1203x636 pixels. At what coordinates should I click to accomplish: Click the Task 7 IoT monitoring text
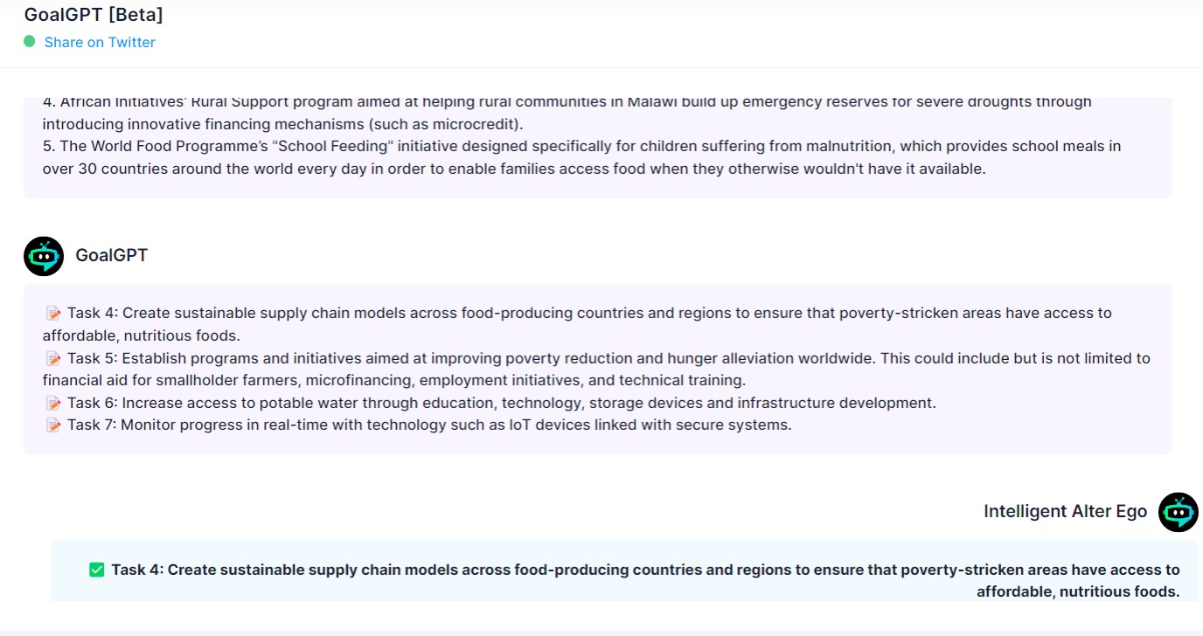pyautogui.click(x=429, y=425)
